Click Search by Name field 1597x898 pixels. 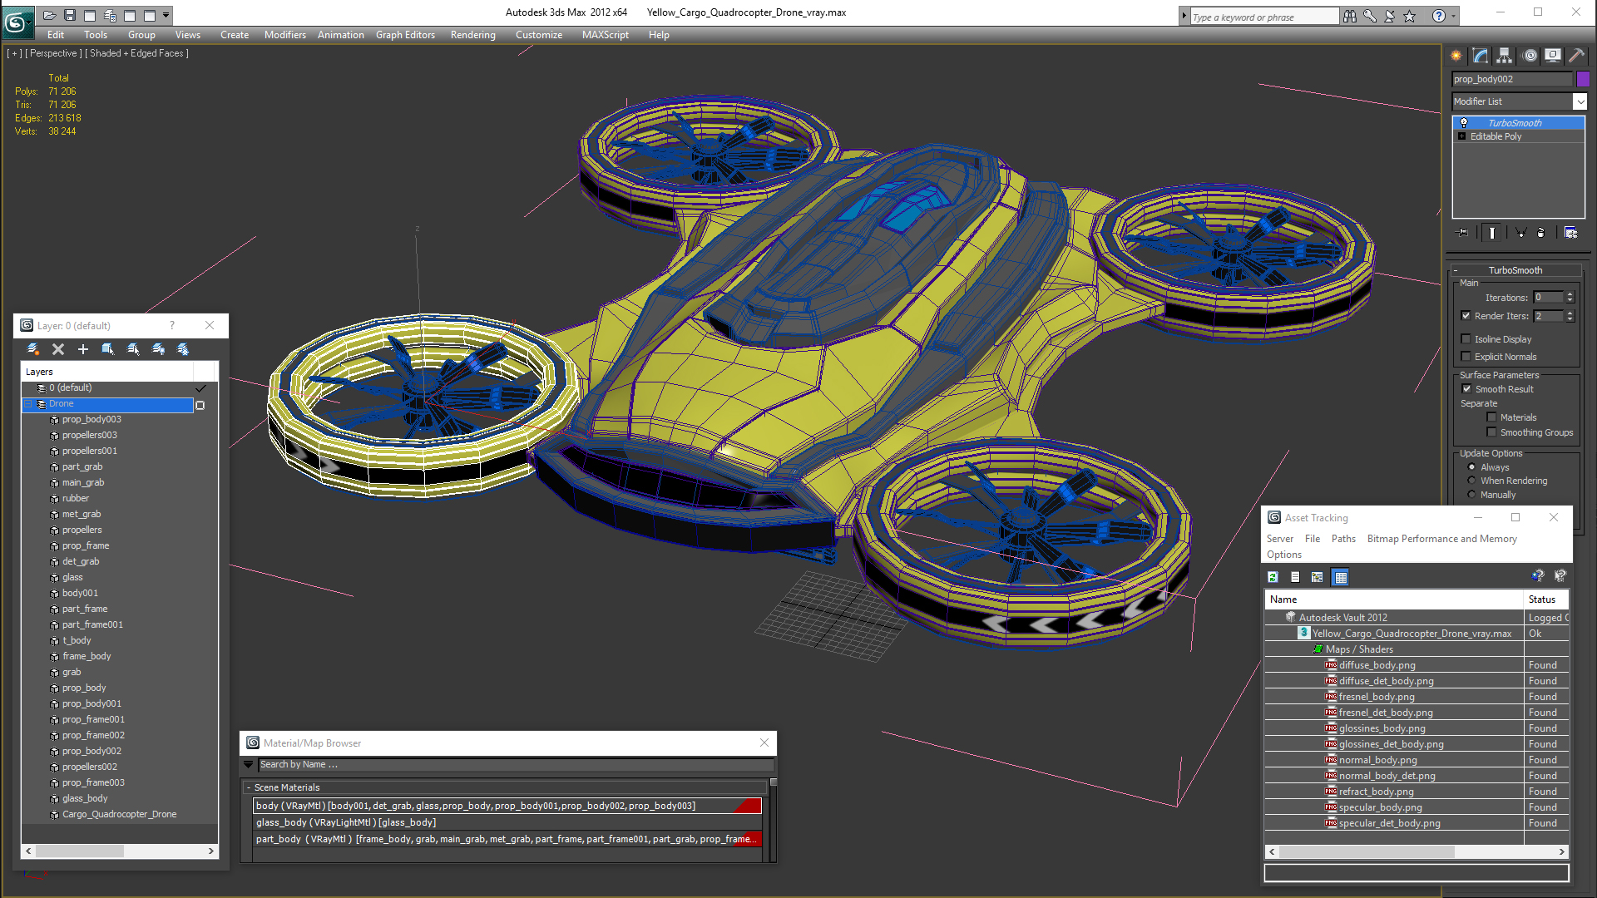click(516, 765)
